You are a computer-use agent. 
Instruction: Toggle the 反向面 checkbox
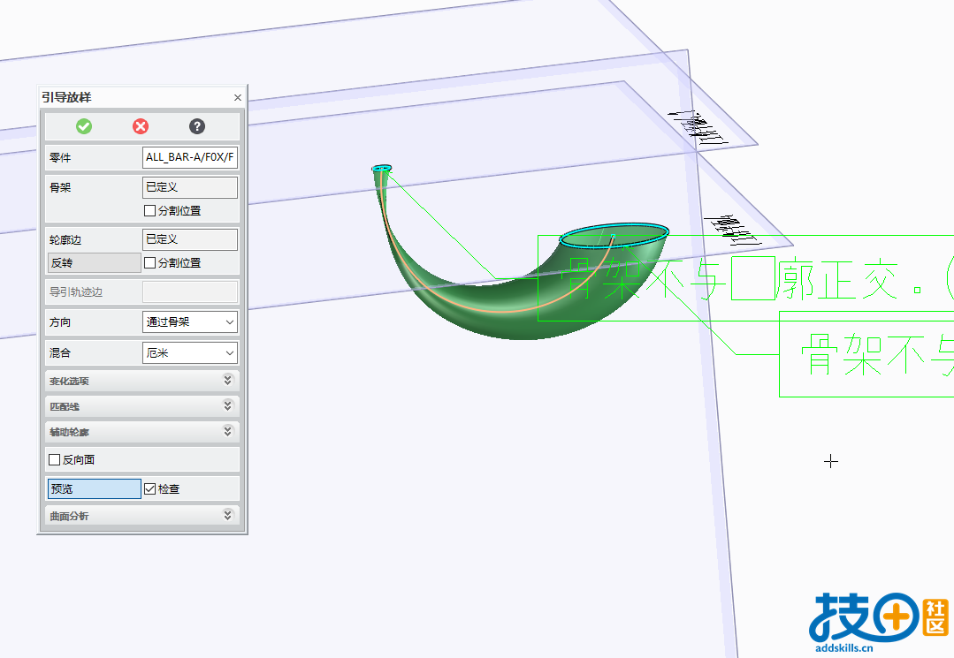point(54,460)
